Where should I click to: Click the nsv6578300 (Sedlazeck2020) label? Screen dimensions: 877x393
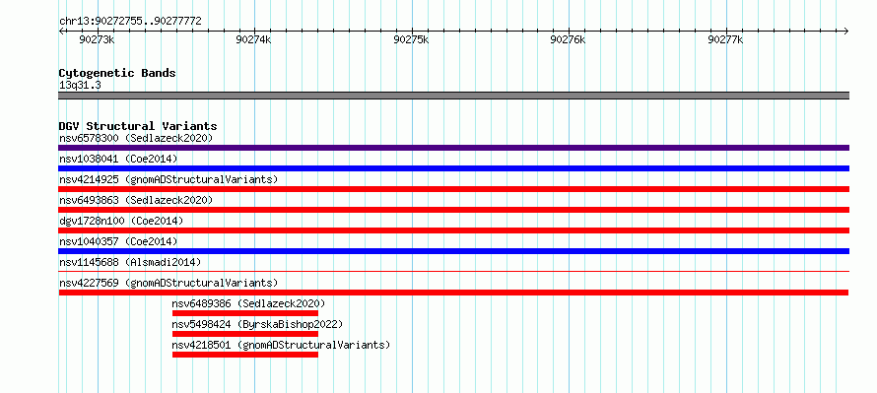point(136,138)
